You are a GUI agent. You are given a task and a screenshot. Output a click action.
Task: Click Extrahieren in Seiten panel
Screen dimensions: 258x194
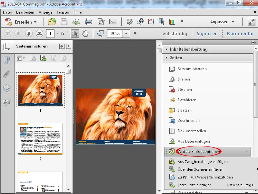(x=187, y=100)
